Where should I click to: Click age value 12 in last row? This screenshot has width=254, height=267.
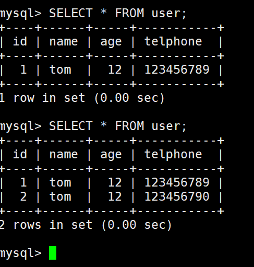(x=115, y=196)
